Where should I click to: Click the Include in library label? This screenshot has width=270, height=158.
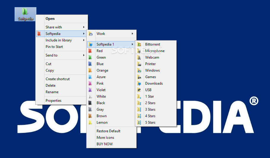click(59, 40)
